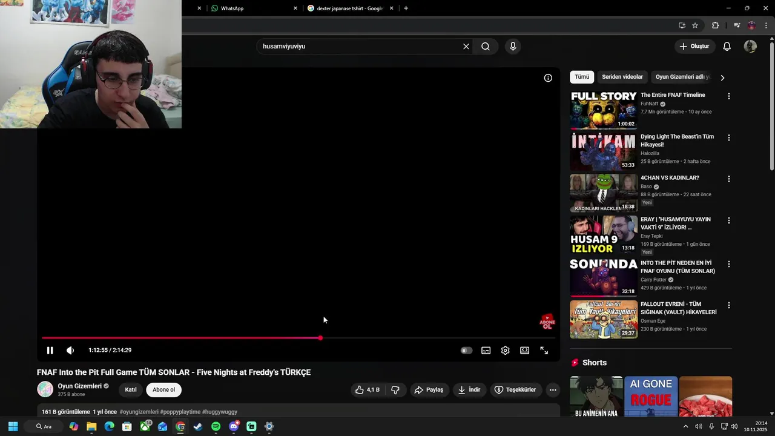
Task: Open the Xbox app from the taskbar
Action: (145, 426)
